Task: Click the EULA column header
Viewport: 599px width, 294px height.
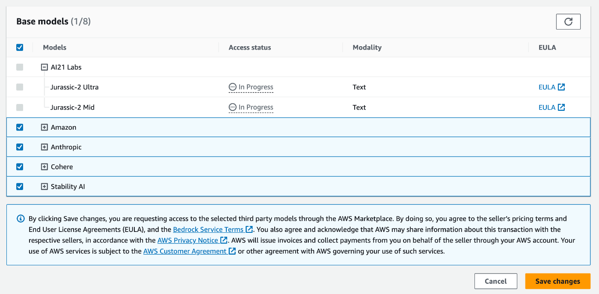Action: pos(547,48)
